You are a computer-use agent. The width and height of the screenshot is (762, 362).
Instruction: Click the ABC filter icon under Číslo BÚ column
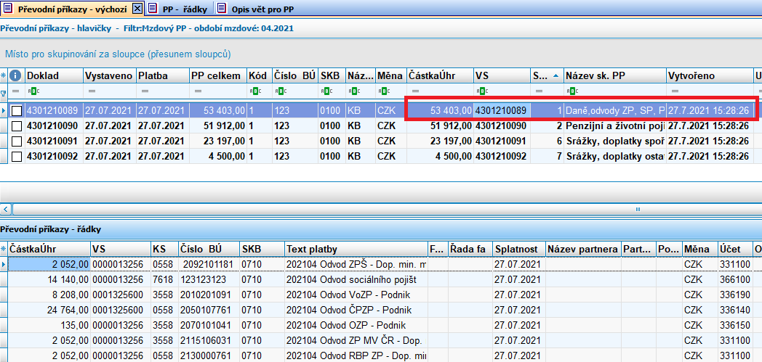coord(279,91)
